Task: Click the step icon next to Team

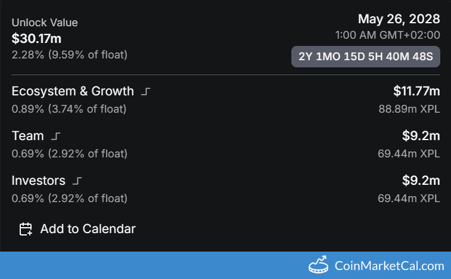Action: coord(56,137)
